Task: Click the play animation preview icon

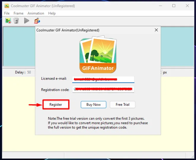Action: coord(27,21)
